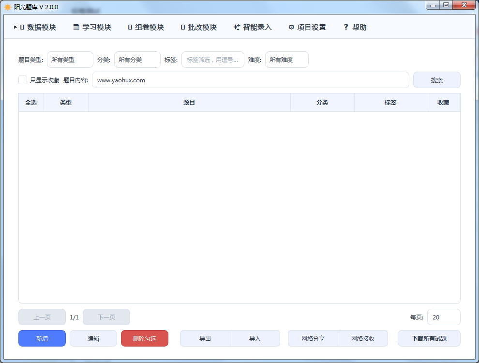This screenshot has width=479, height=363.
Task: Open 项目设置 gear settings
Action: [x=307, y=27]
